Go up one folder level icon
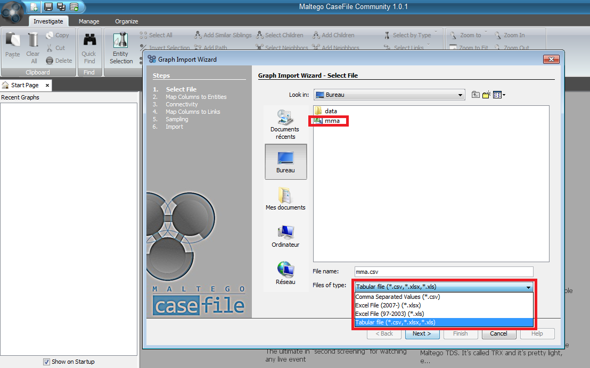590x368 pixels. [x=476, y=95]
